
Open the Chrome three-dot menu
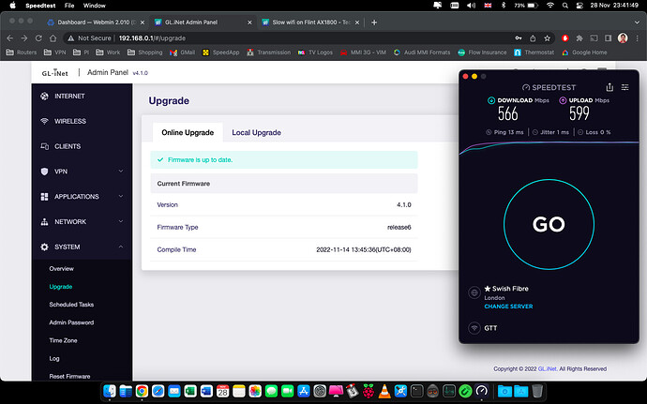[637, 38]
